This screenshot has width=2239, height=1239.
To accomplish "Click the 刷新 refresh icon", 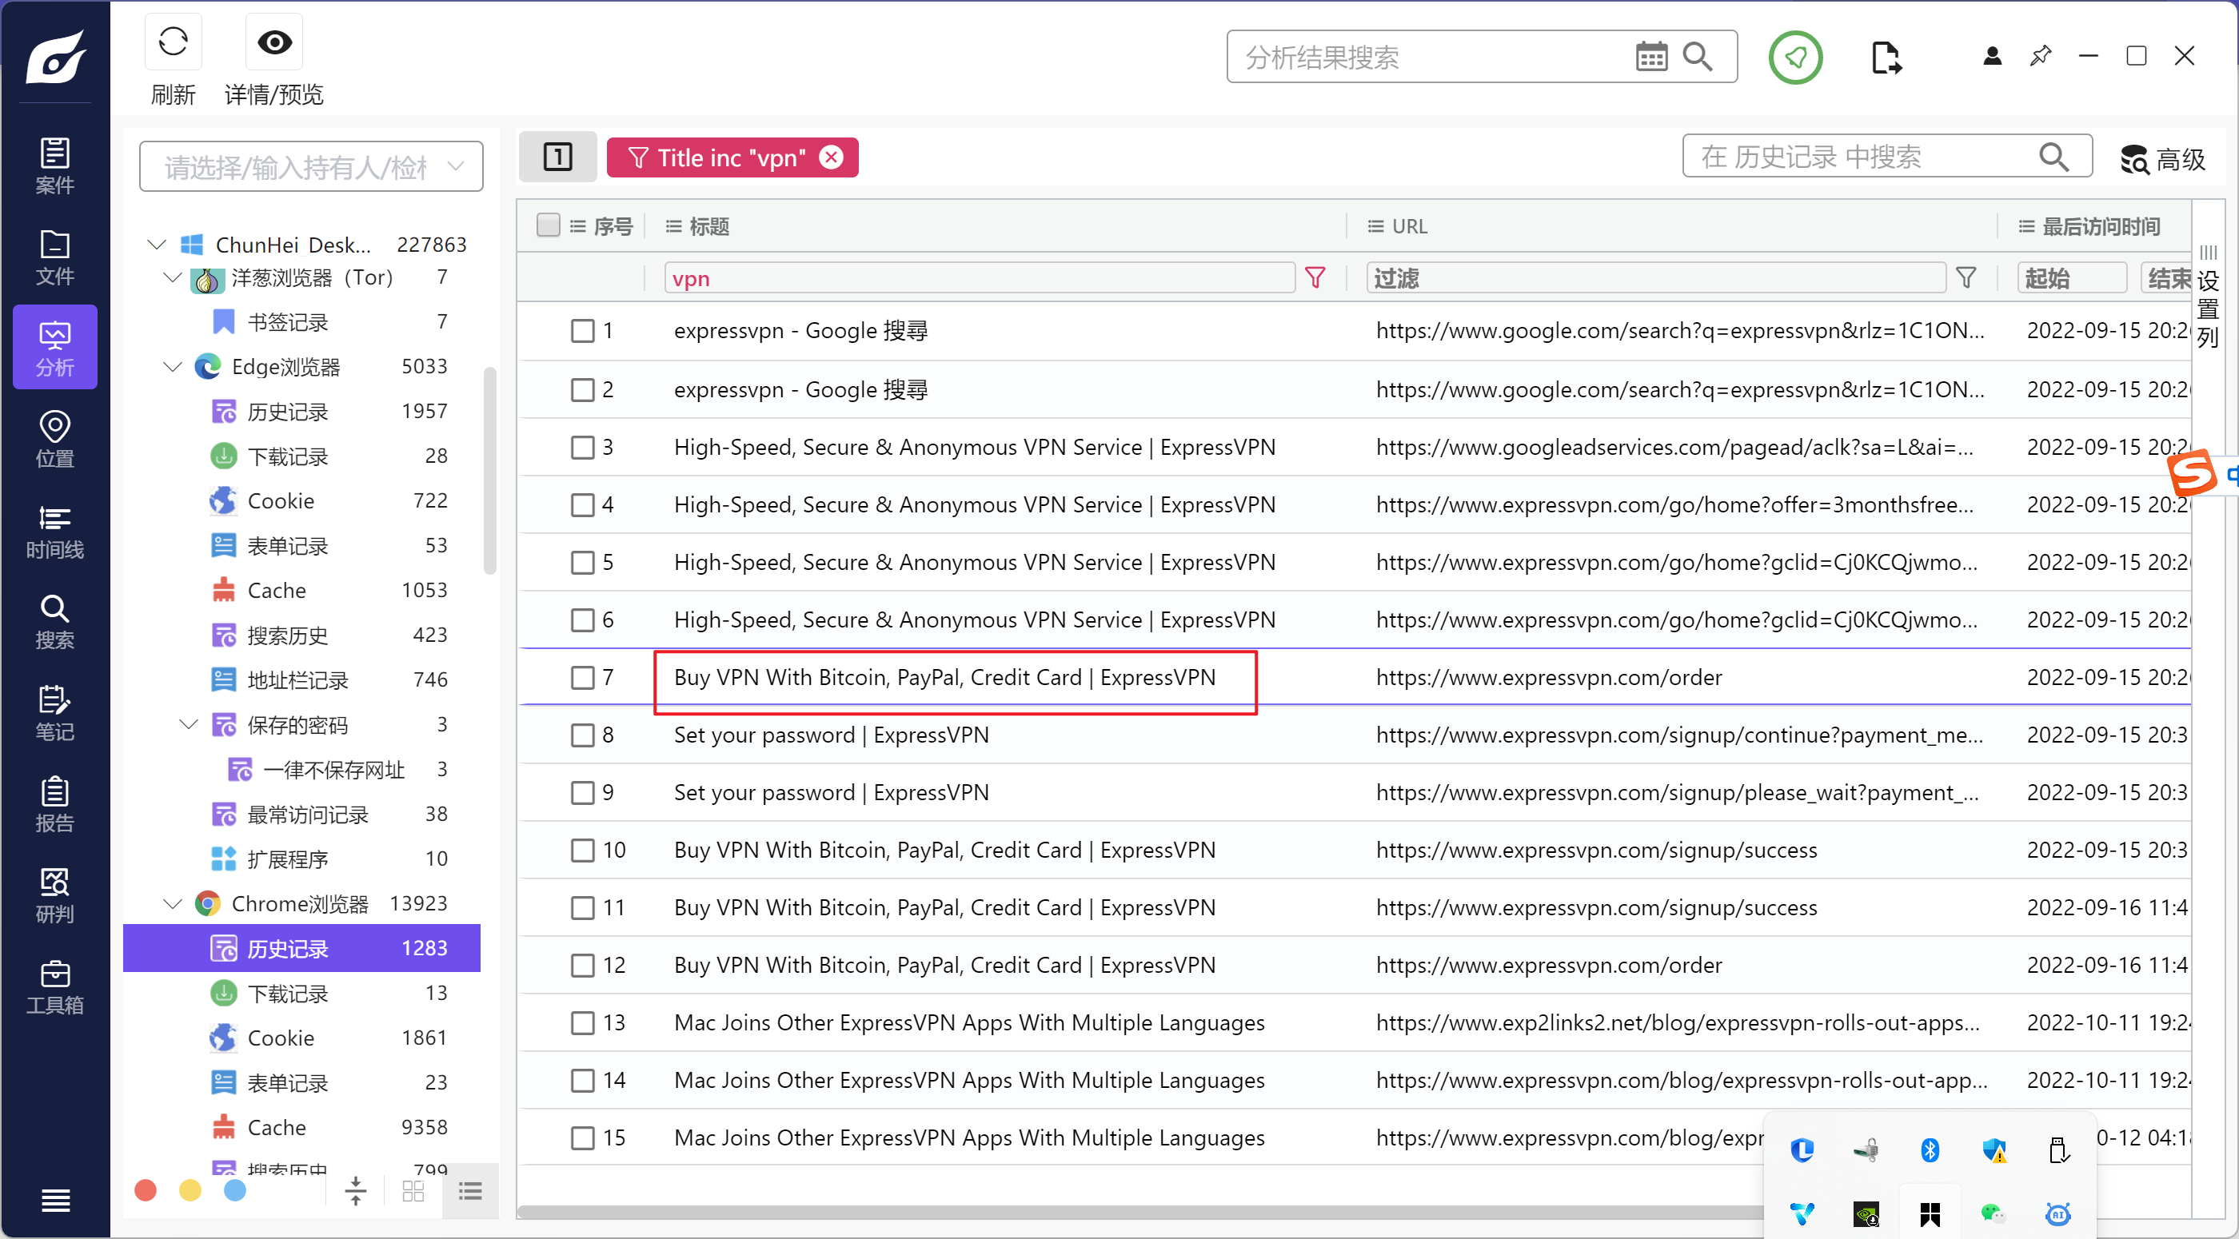I will [x=173, y=42].
